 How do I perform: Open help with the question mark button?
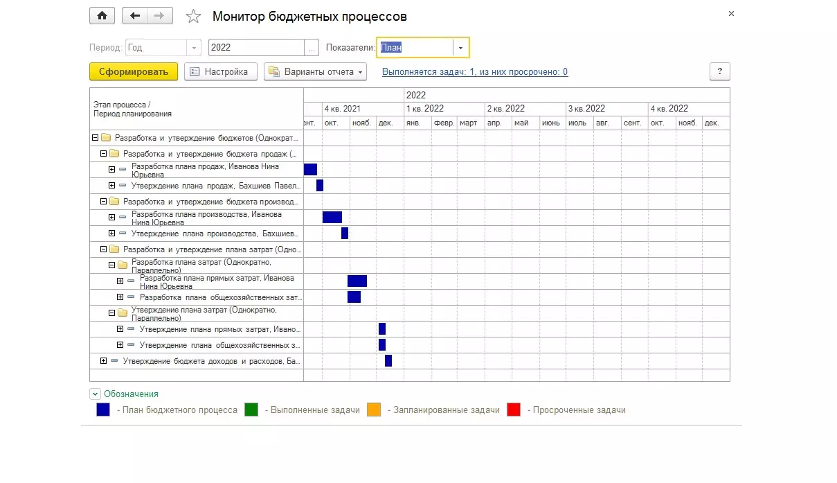pyautogui.click(x=719, y=71)
